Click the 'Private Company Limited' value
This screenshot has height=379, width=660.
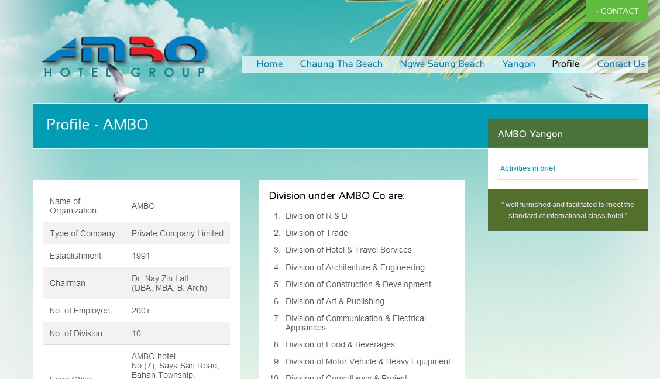point(177,233)
